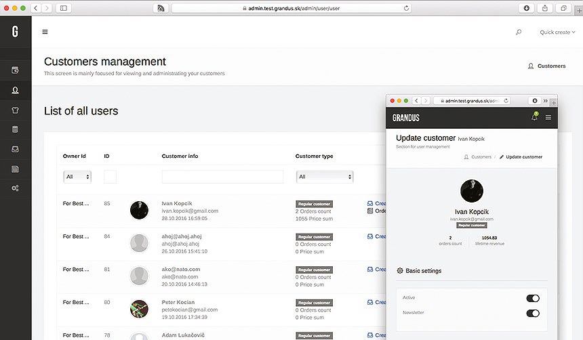This screenshot has height=340, width=583.
Task: Click the Customer info filter text field
Action: (x=222, y=177)
